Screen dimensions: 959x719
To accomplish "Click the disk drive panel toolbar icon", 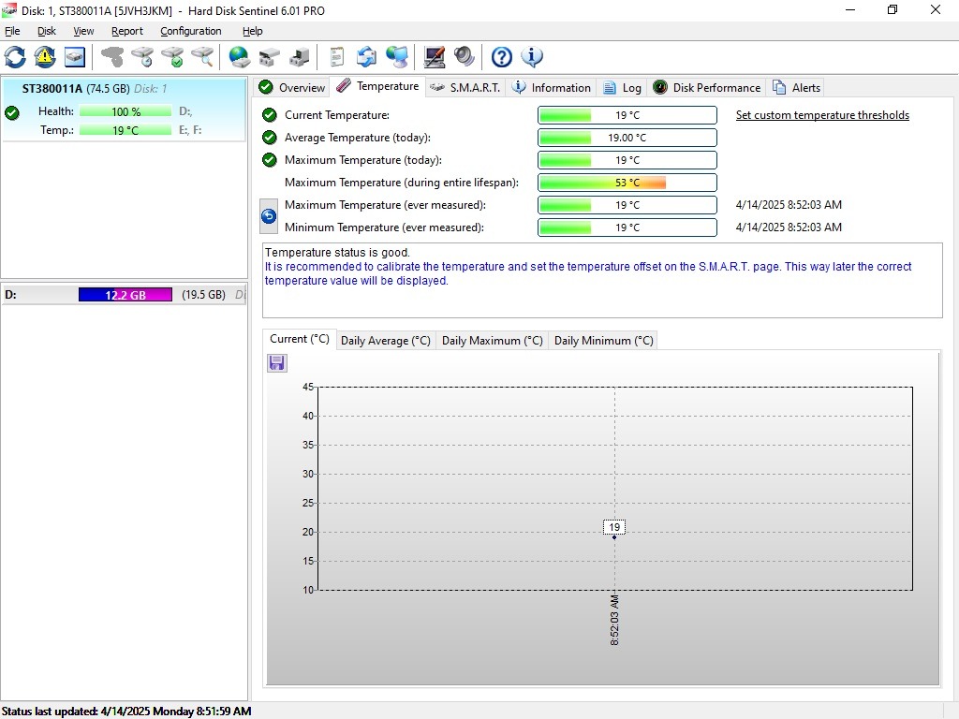I will 75,57.
